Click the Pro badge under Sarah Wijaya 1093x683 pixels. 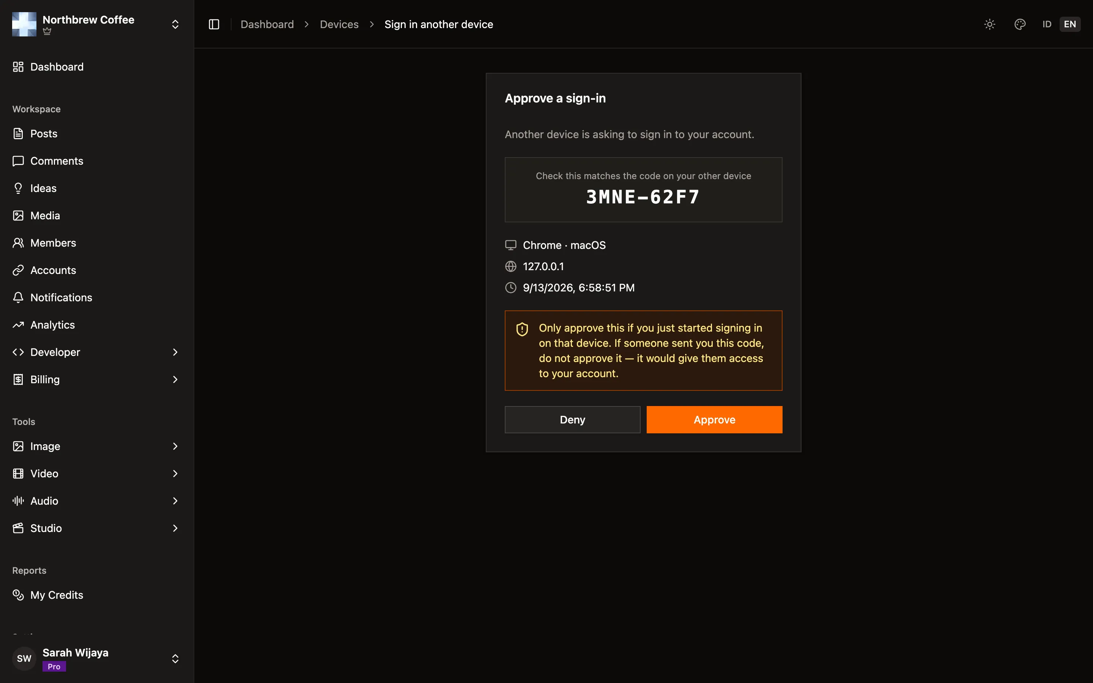(54, 666)
